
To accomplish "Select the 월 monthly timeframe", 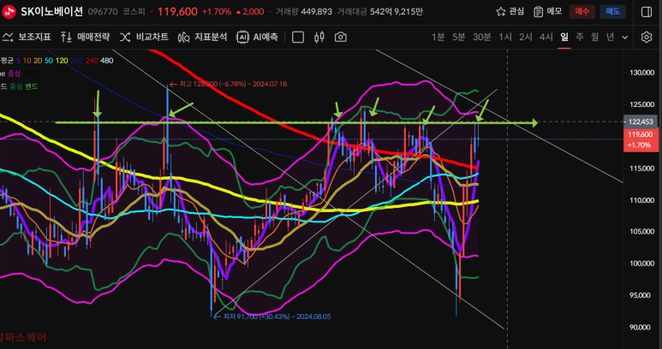I will click(595, 37).
